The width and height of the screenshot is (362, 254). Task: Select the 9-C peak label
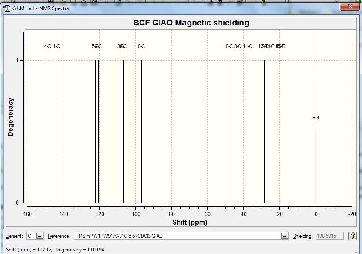237,46
